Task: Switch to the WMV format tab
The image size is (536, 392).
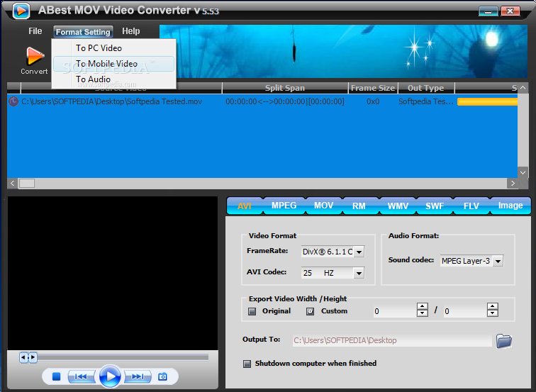Action: click(x=398, y=206)
